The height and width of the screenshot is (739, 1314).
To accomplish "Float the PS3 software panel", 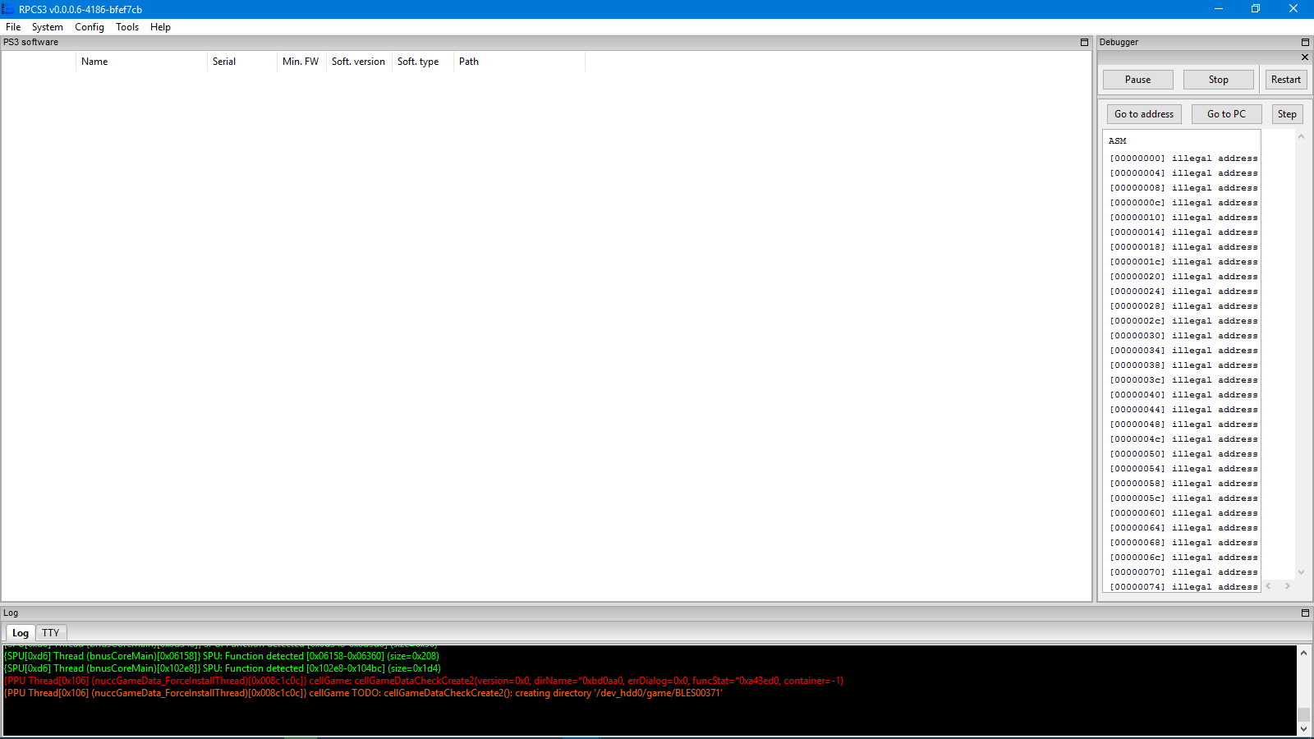I will [1084, 42].
